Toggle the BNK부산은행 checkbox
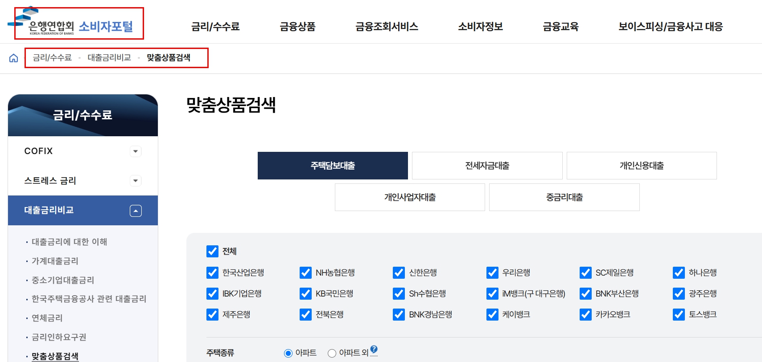The width and height of the screenshot is (762, 362). [x=585, y=293]
